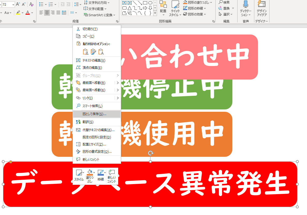Open 配置 arrange menu

[x=163, y=8]
